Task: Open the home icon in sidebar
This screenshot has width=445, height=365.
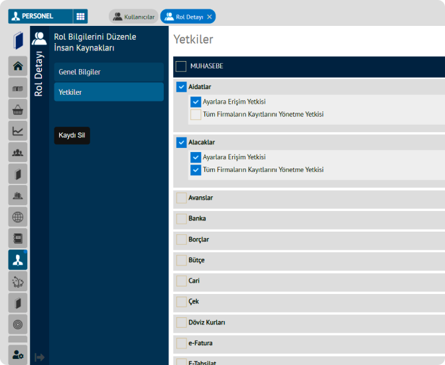Action: point(18,66)
